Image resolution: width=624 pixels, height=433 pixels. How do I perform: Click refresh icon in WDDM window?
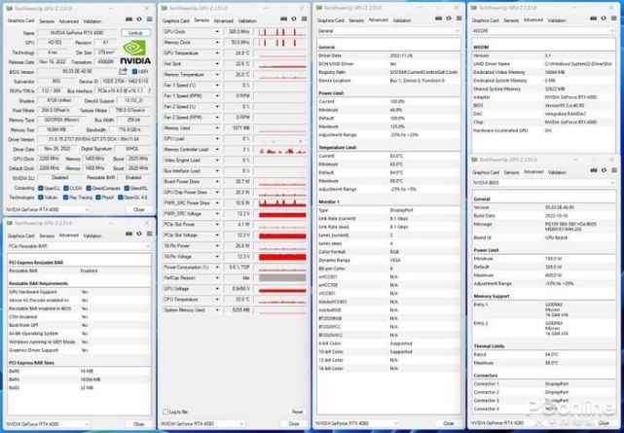(604, 18)
